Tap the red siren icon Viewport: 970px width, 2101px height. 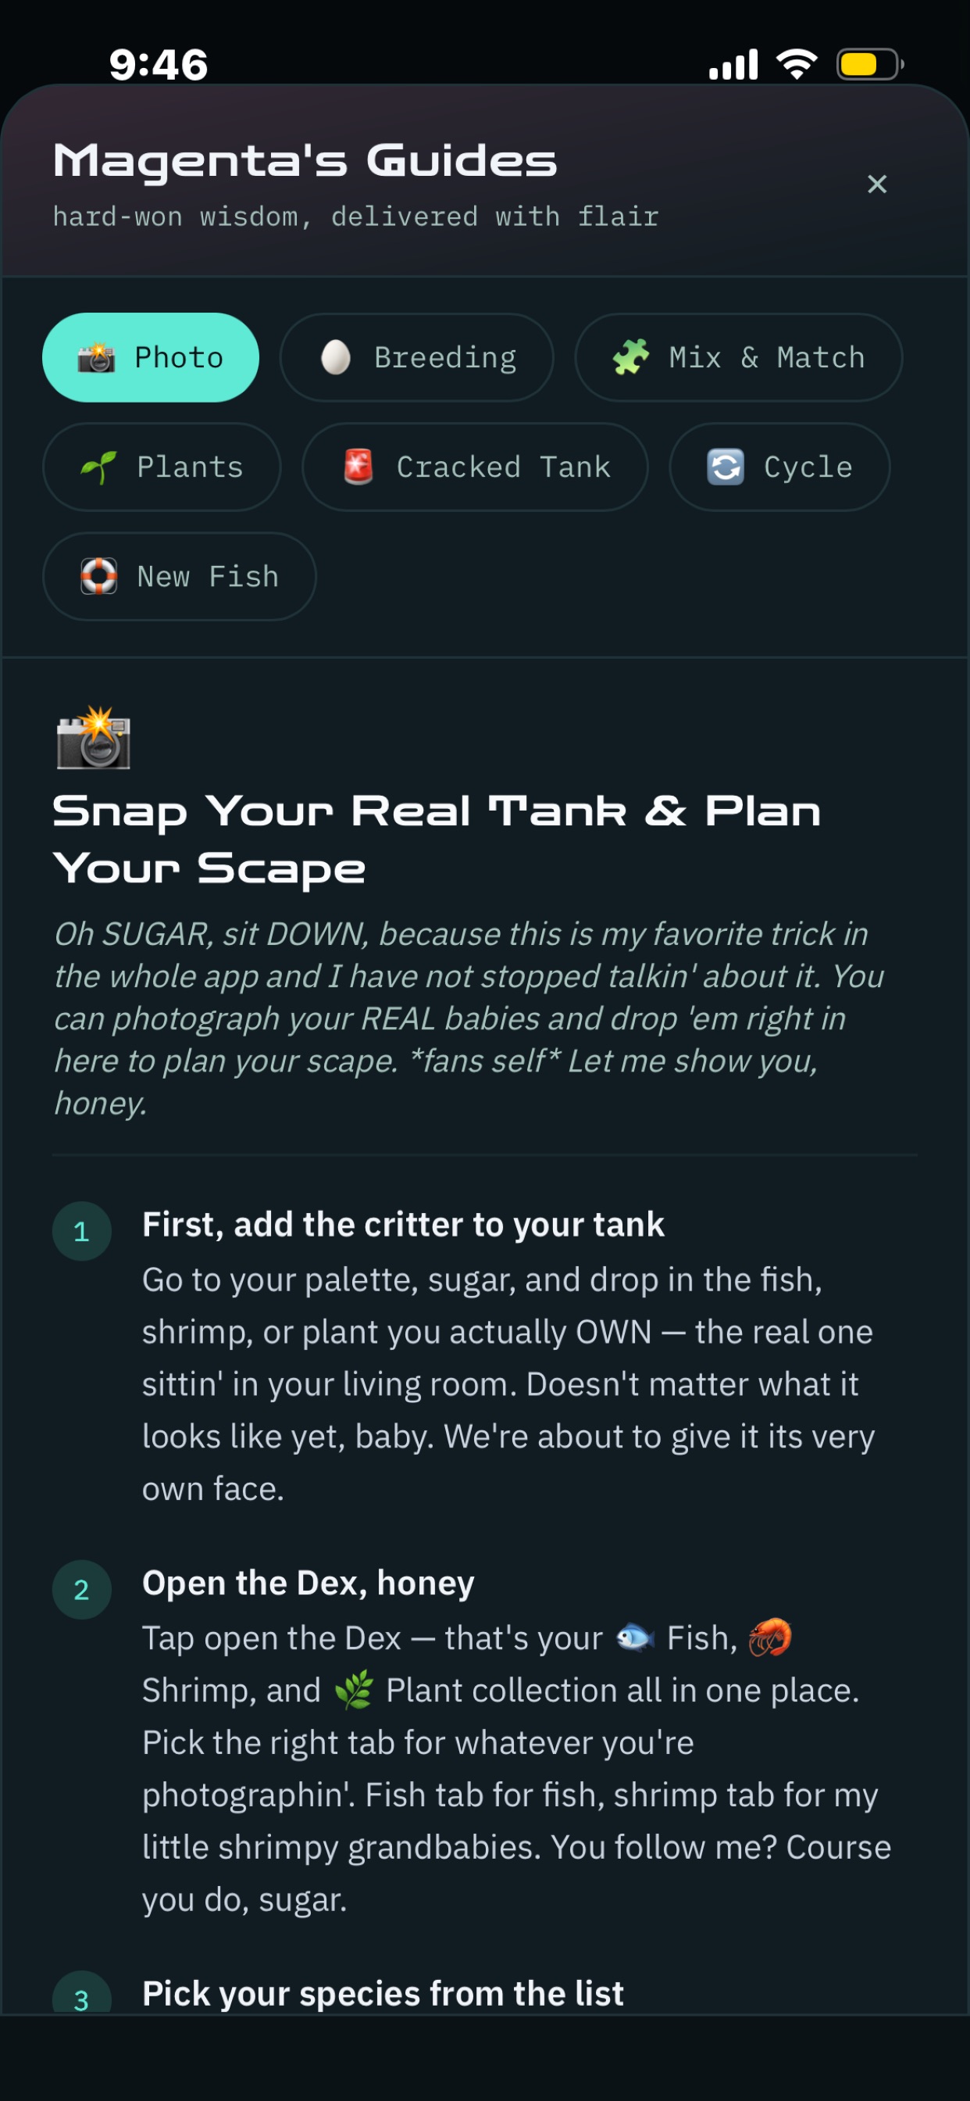[358, 467]
